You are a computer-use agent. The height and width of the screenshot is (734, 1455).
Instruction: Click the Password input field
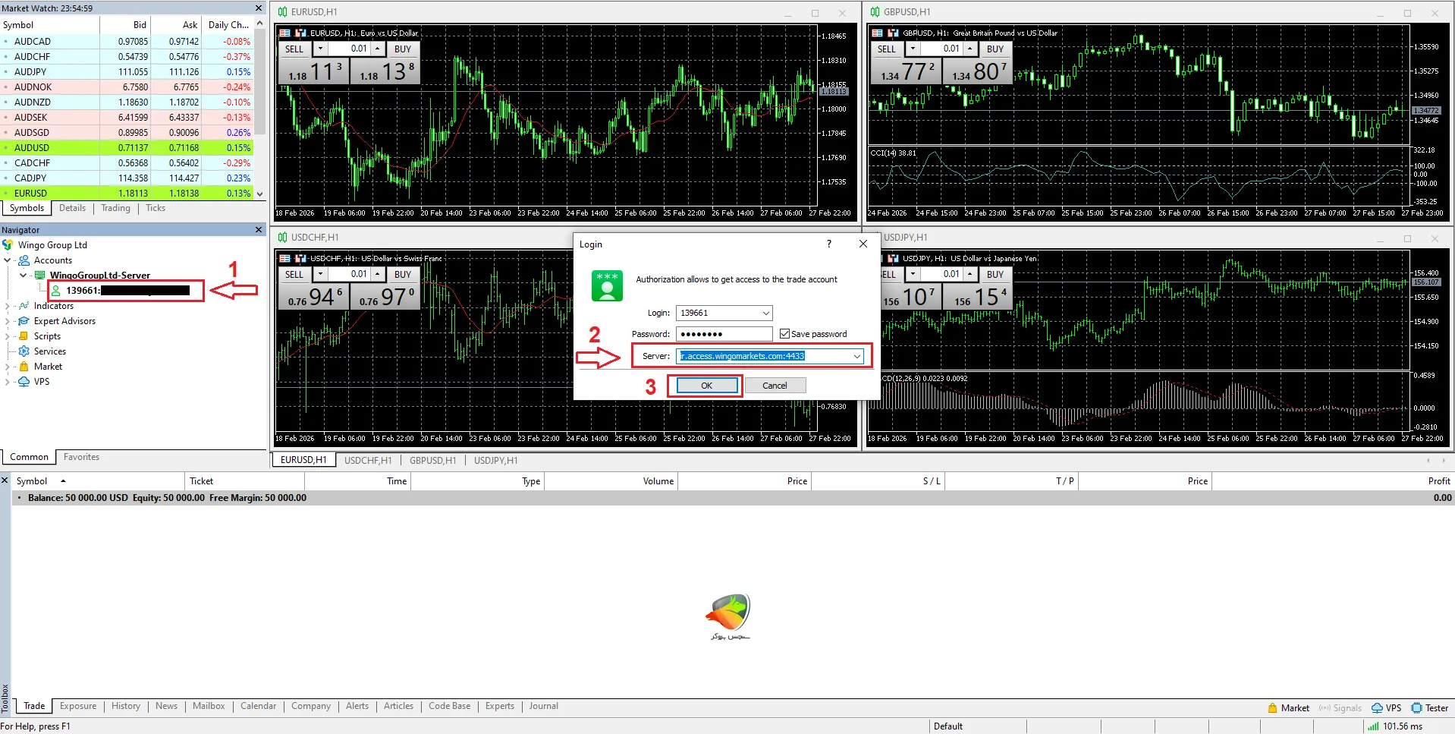click(724, 334)
